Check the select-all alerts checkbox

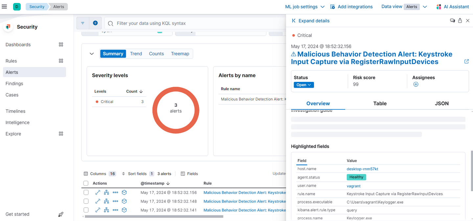click(x=86, y=183)
